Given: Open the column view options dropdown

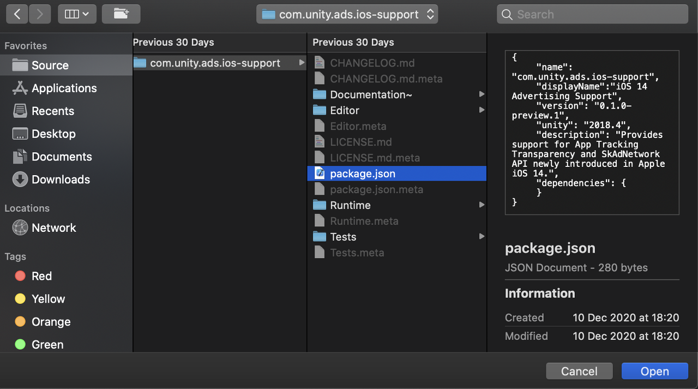Looking at the screenshot, I should pyautogui.click(x=77, y=14).
